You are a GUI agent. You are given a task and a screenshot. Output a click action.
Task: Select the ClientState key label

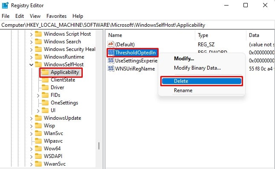click(x=63, y=80)
